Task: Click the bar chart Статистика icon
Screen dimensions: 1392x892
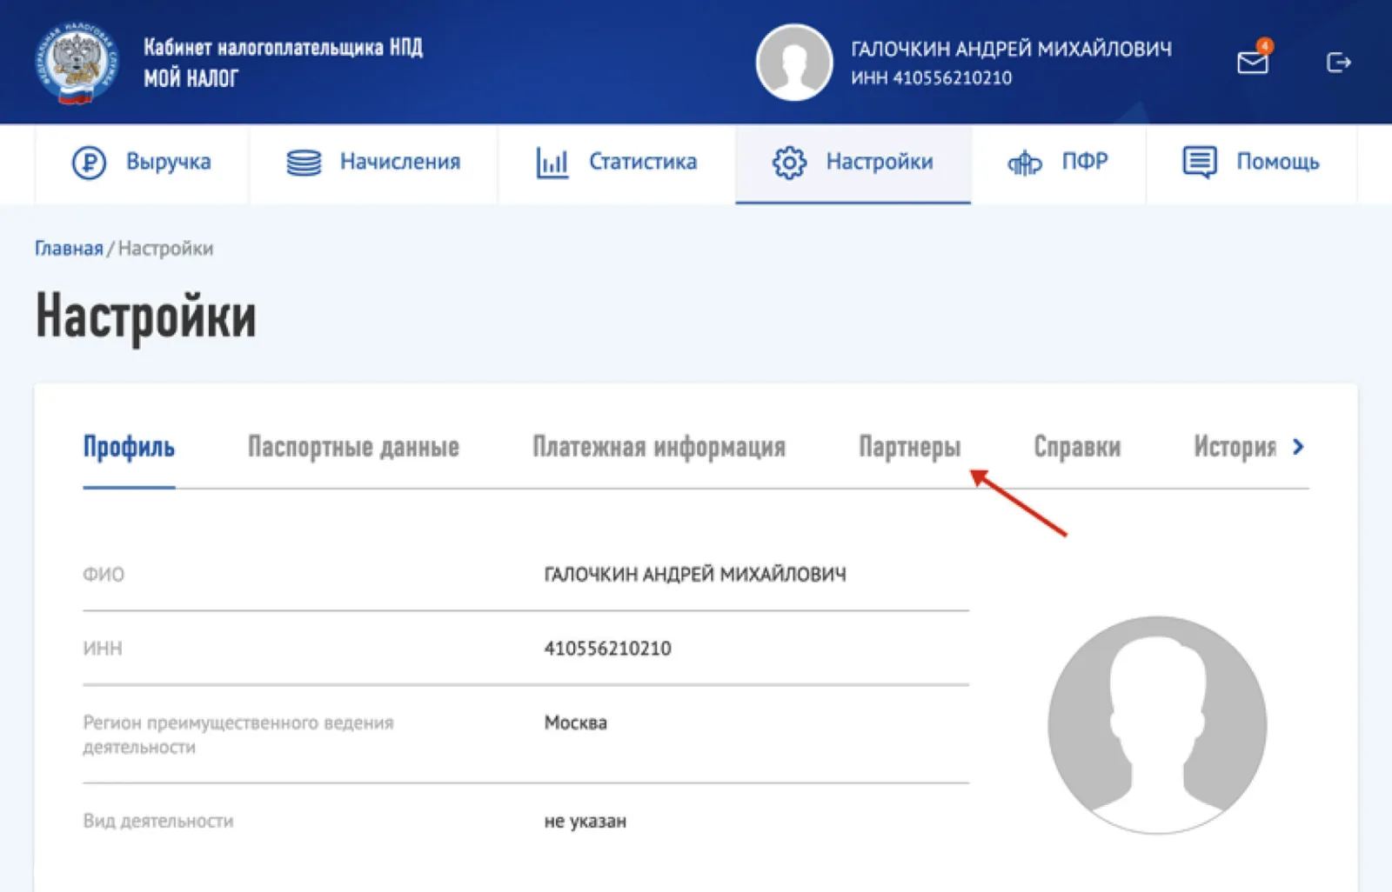Action: pos(552,163)
